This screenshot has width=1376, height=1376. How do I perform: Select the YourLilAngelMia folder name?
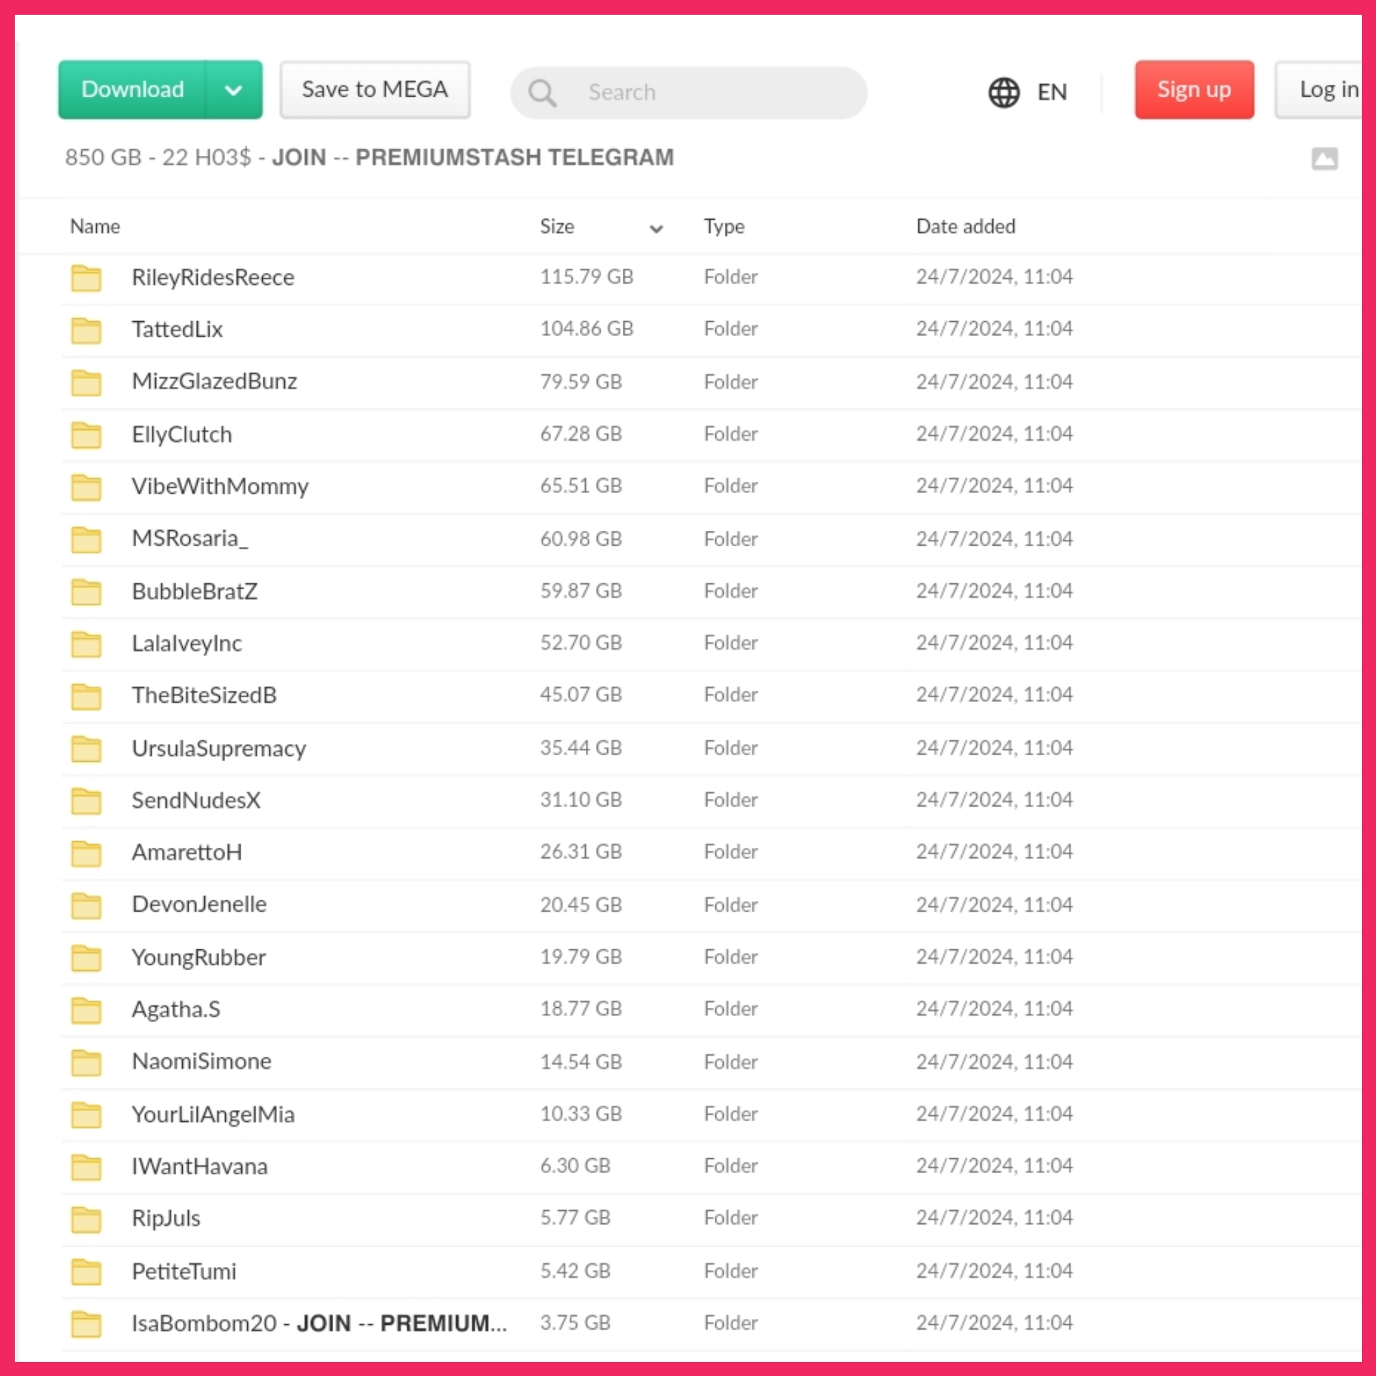pos(213,1115)
